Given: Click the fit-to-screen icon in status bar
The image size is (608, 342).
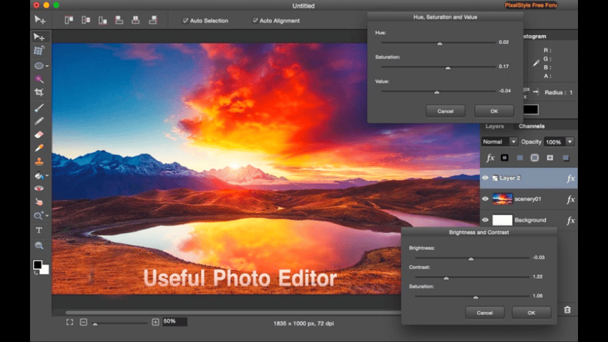Looking at the screenshot, I should (x=70, y=322).
